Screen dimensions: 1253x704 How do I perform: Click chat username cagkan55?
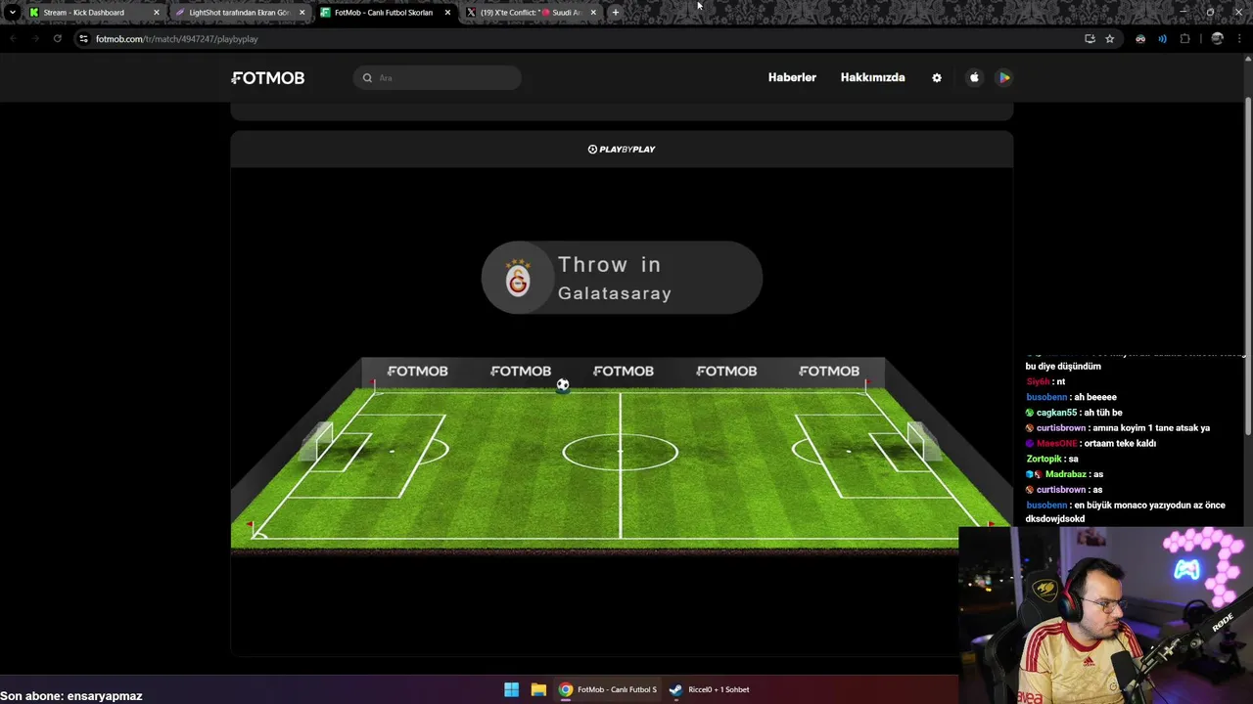[x=1057, y=413]
